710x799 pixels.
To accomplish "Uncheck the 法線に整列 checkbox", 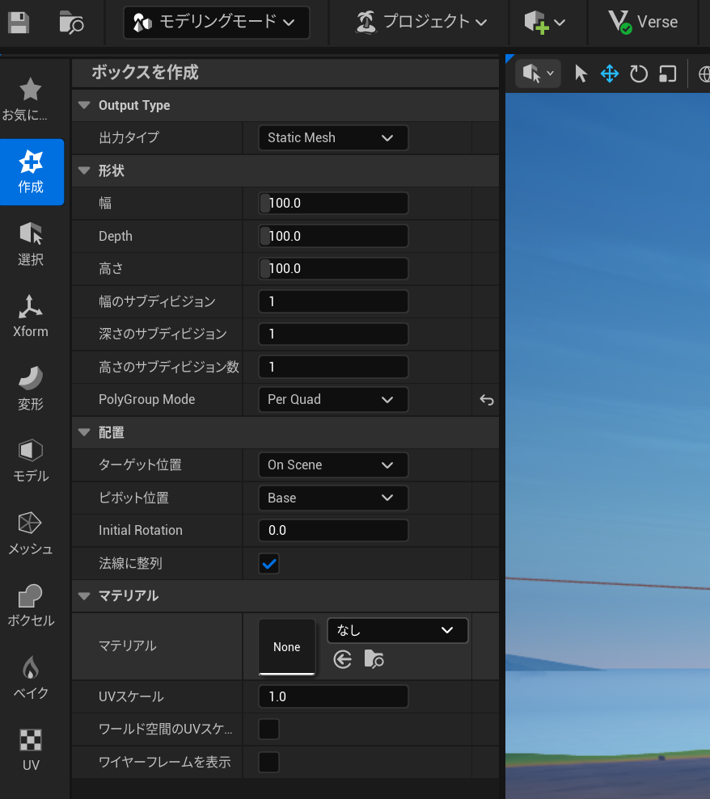I will [269, 564].
